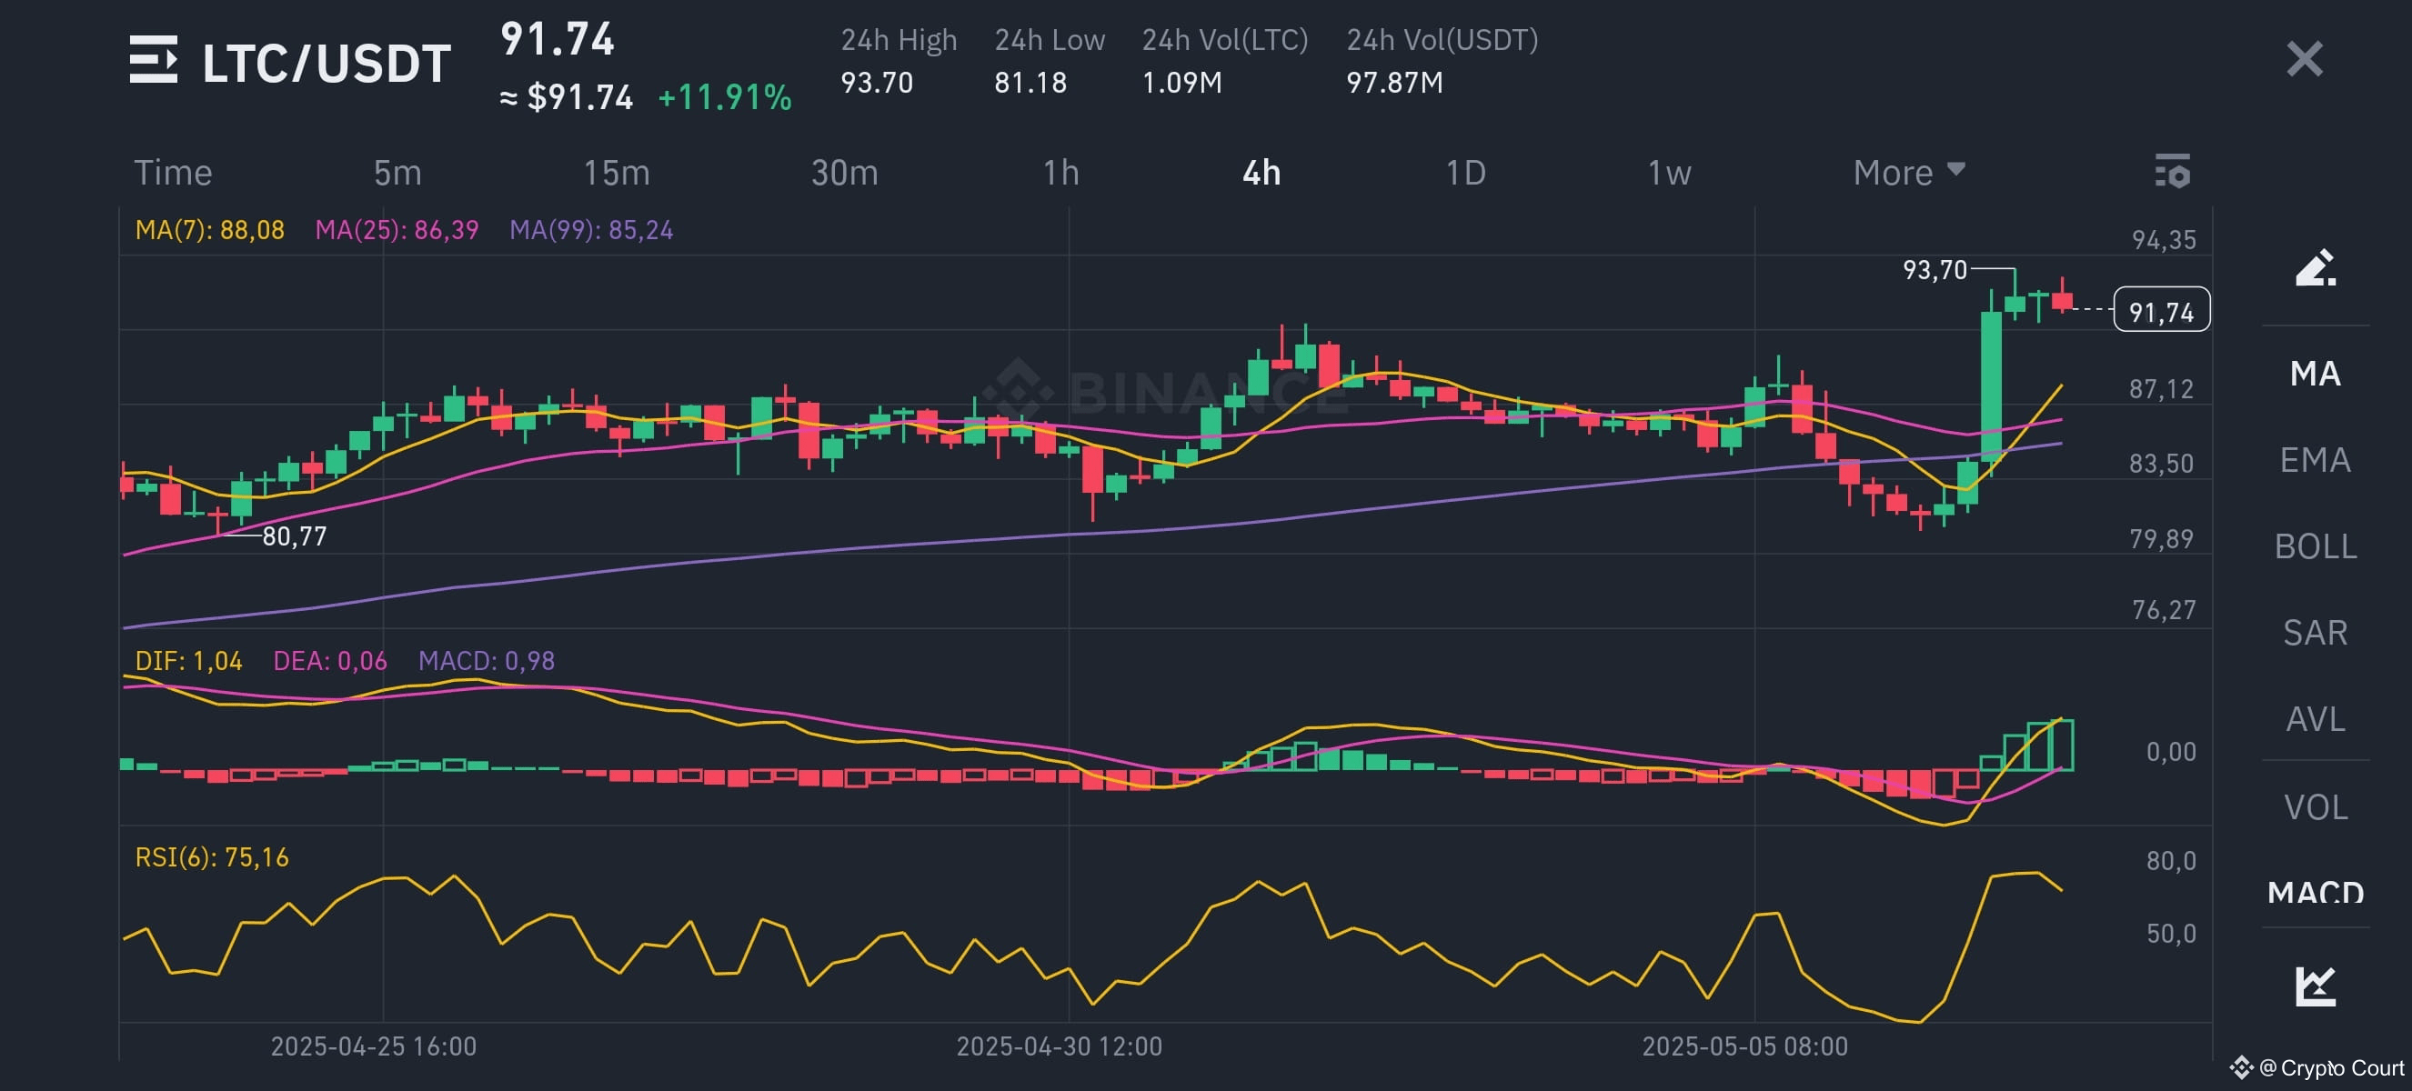Click the MA(7): 88,08 legend

coord(209,230)
